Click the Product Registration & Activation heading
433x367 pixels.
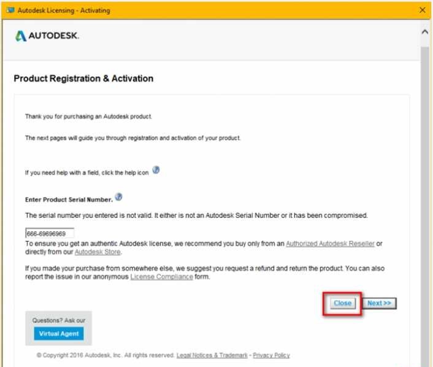click(83, 79)
